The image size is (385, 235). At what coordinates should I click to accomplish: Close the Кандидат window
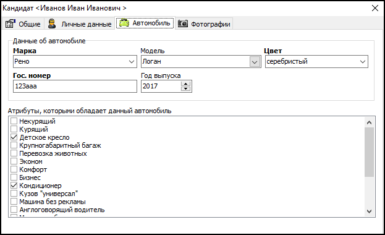click(x=375, y=8)
